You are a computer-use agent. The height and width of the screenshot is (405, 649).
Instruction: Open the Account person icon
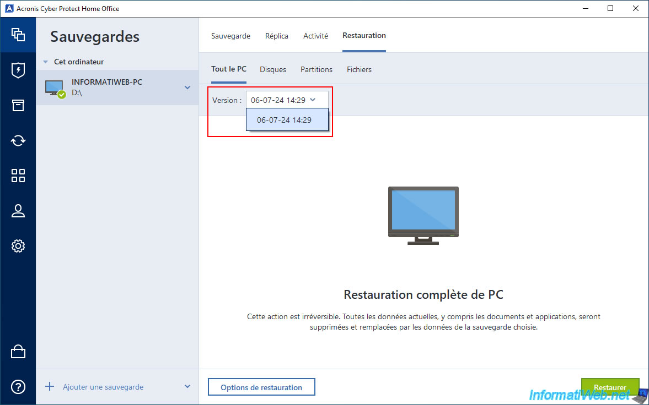tap(18, 211)
